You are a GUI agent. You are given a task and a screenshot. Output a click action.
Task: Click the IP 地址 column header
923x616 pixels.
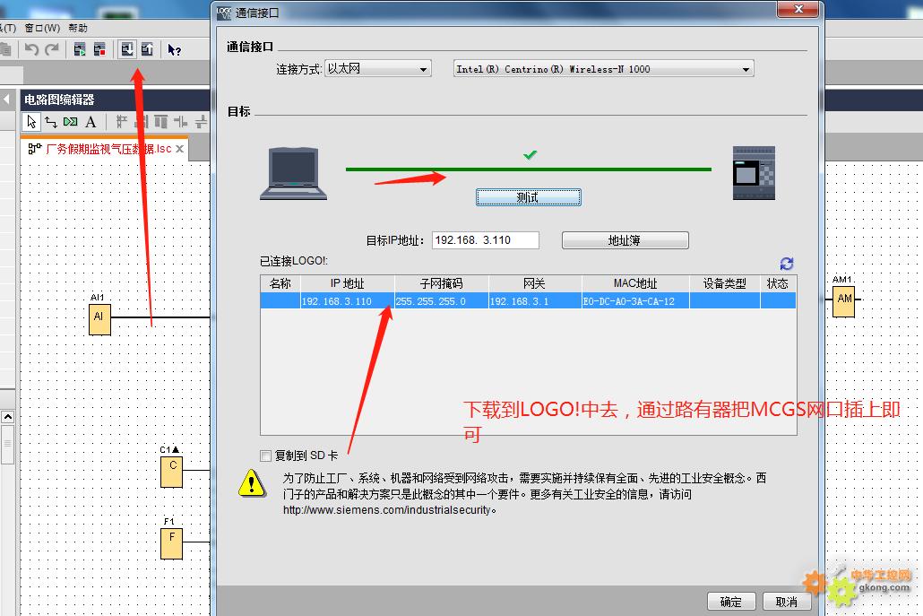click(348, 284)
